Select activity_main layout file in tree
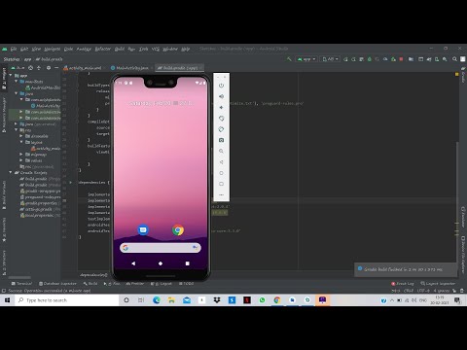The height and width of the screenshot is (350, 467). pos(46,148)
